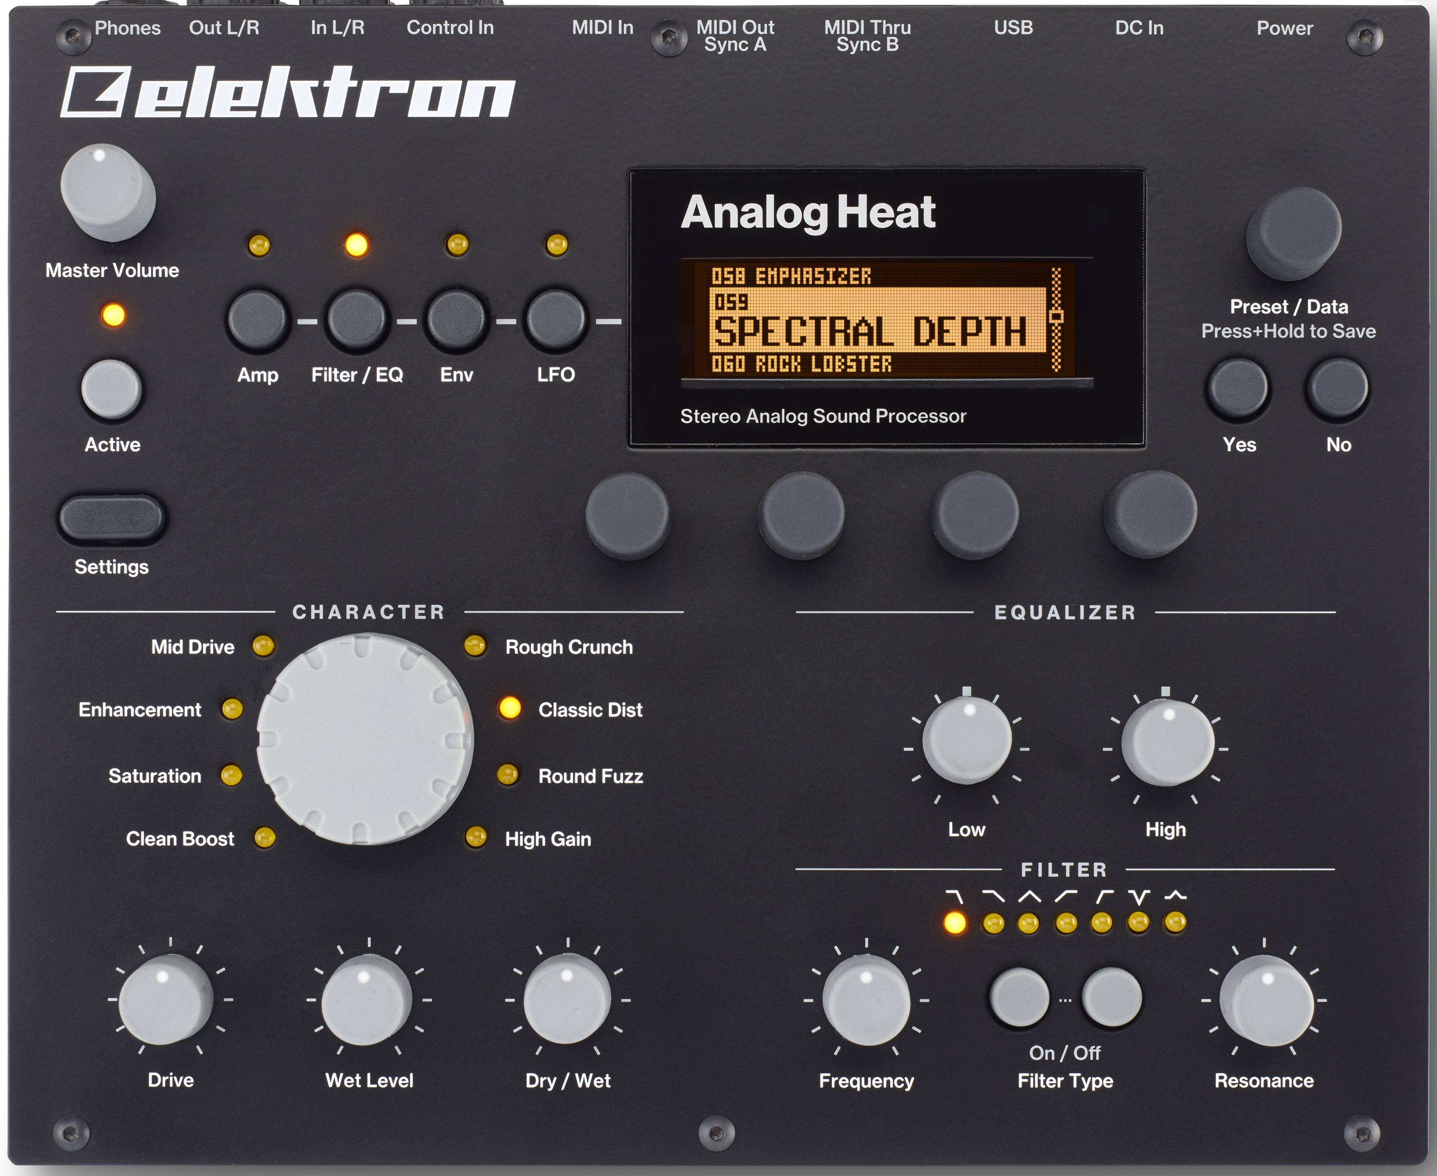Click the Control In label
This screenshot has height=1176, width=1437.
[450, 28]
